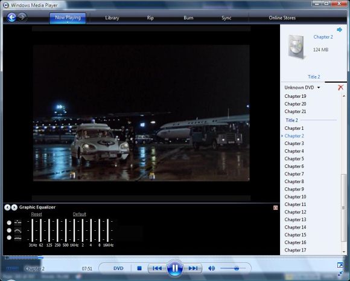Select Chapter 11 under Title 2

pyautogui.click(x=295, y=204)
